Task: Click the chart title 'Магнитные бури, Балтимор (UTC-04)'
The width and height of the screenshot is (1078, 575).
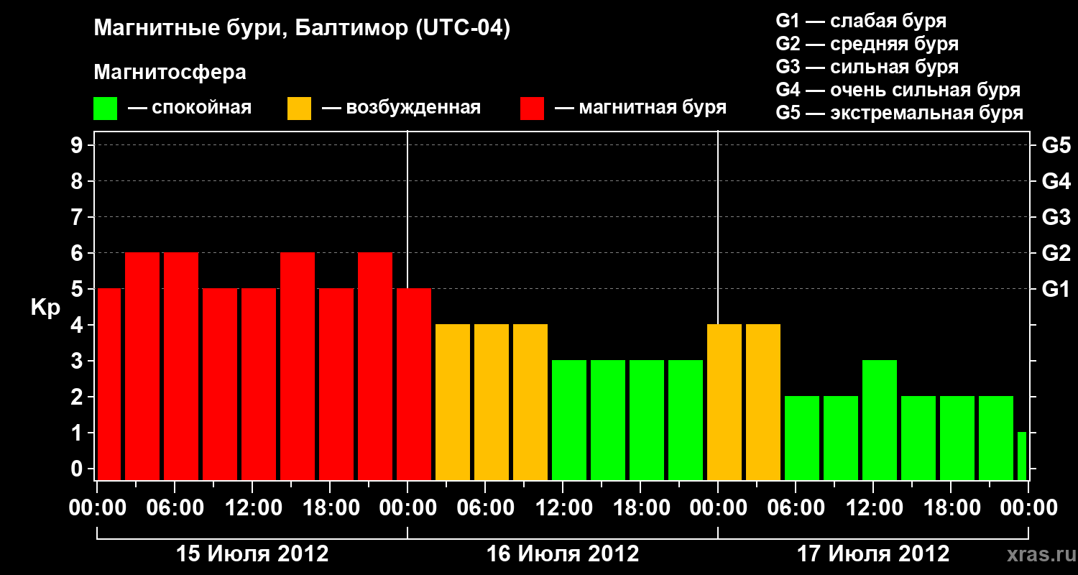Action: click(302, 29)
